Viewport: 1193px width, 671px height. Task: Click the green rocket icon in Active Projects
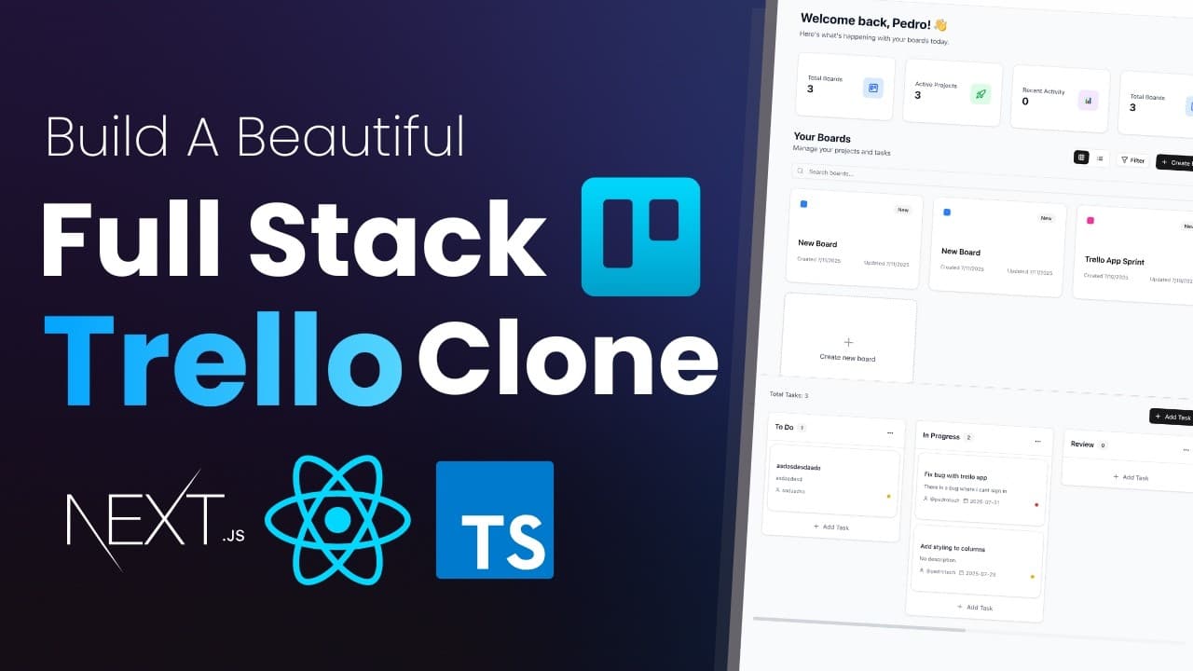coord(980,94)
